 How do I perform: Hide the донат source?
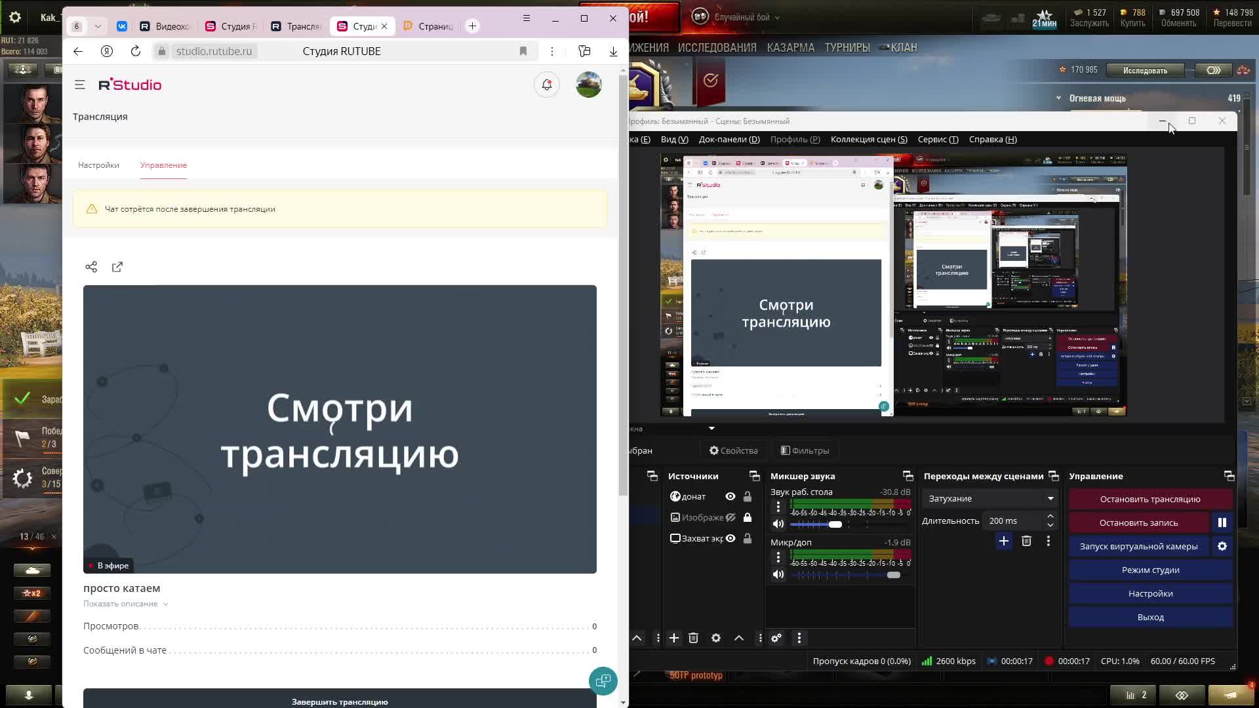tap(730, 496)
